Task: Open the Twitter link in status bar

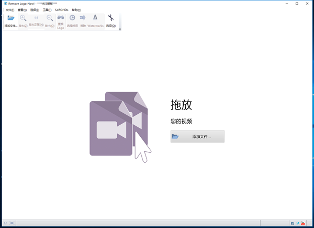Action: tap(298, 223)
